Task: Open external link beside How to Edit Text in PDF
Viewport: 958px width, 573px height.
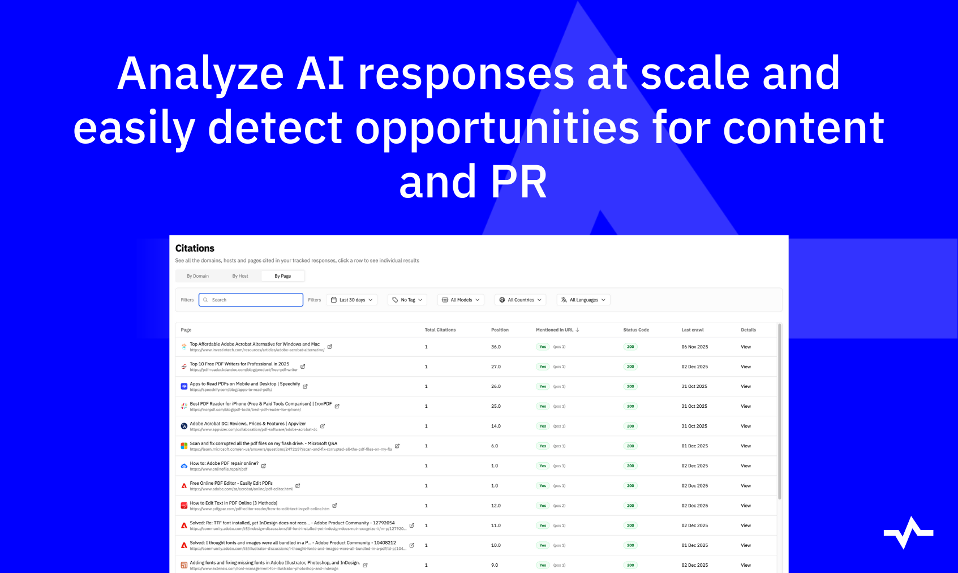Action: pyautogui.click(x=334, y=506)
